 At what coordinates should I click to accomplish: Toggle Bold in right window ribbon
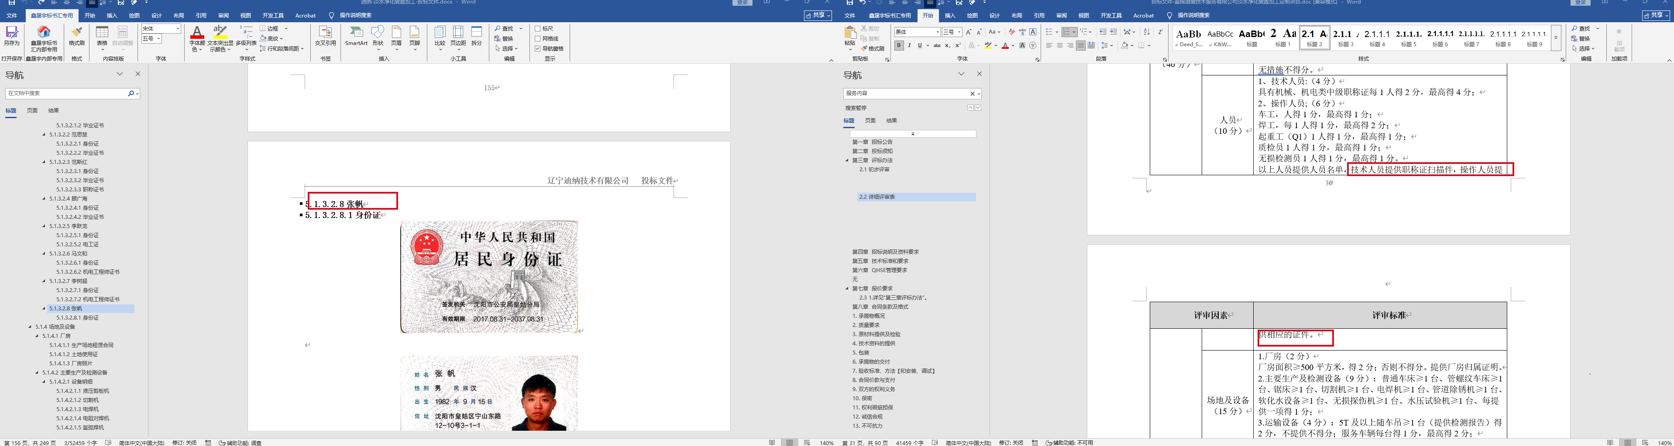tap(899, 45)
